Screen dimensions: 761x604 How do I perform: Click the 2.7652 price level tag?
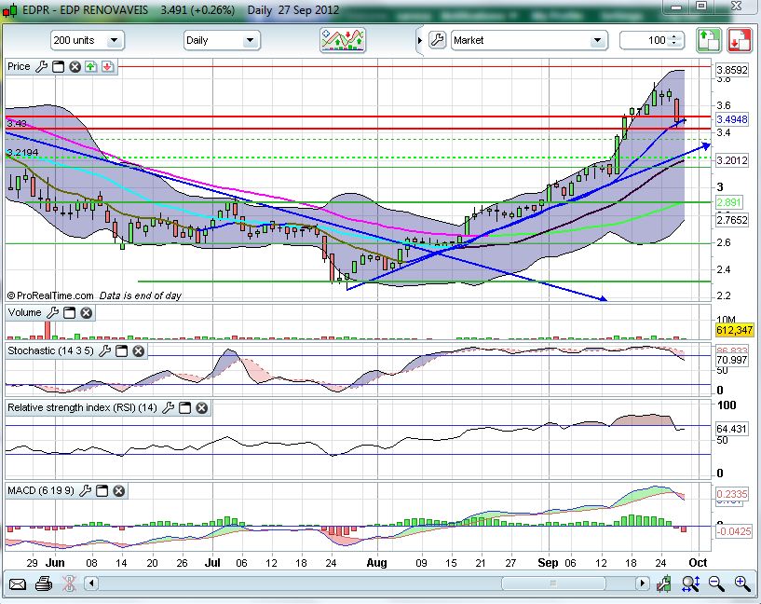732,219
